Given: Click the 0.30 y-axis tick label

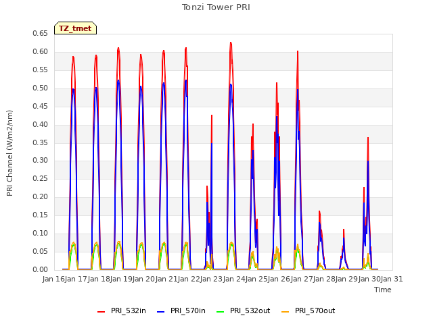Looking at the screenshot, I should click(41, 161).
